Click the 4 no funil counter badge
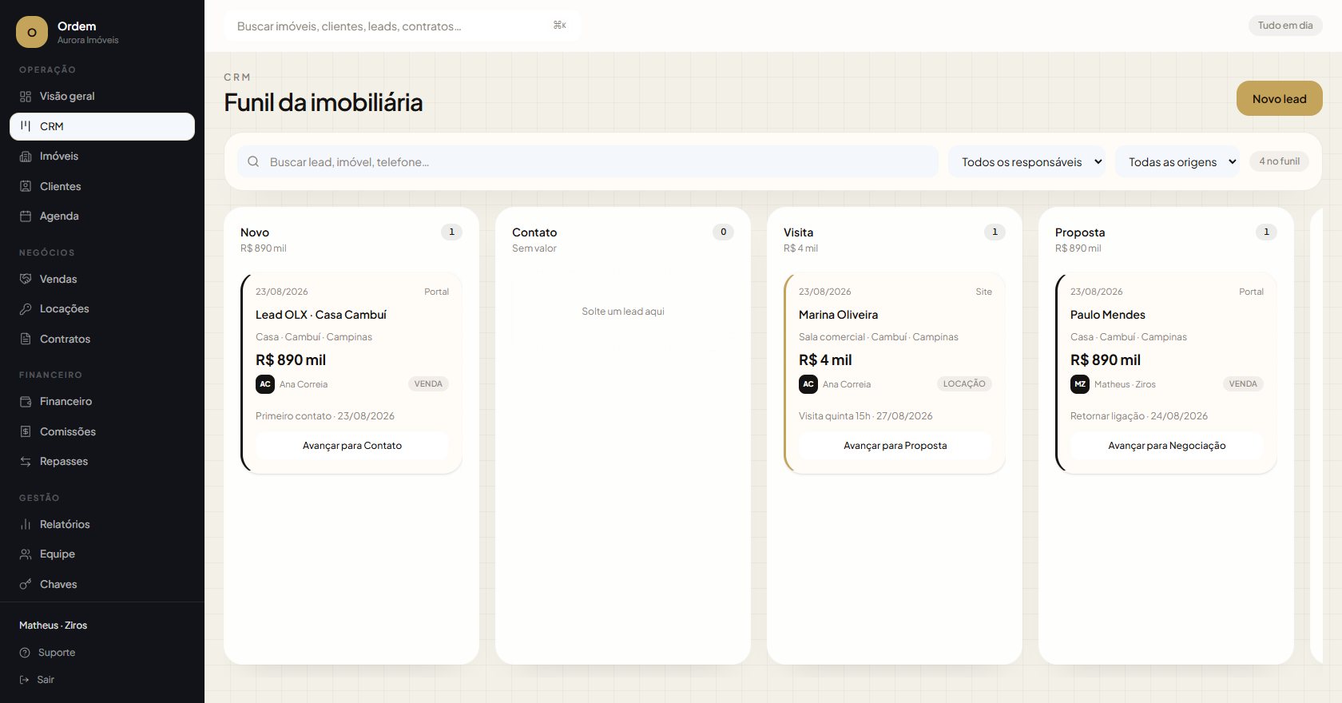The width and height of the screenshot is (1342, 703). click(1280, 161)
